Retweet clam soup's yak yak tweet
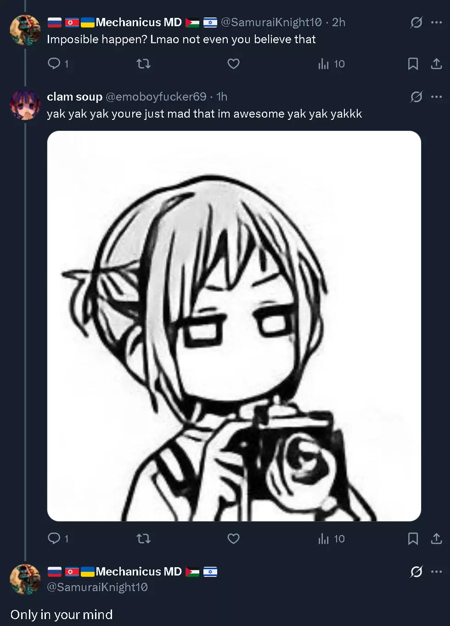 point(144,538)
